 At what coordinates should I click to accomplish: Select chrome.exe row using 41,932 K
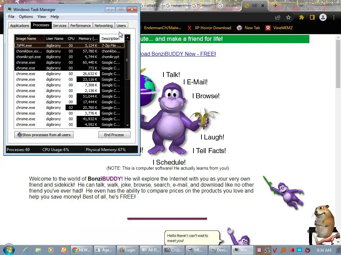tap(69, 119)
